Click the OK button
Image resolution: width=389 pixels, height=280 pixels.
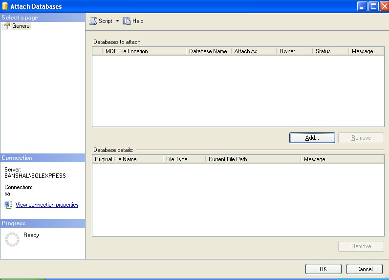(323, 269)
